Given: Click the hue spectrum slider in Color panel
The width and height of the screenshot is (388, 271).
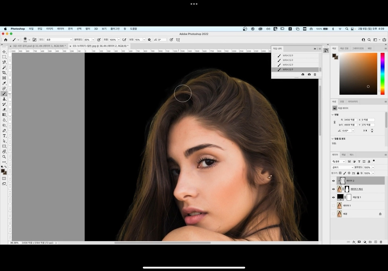Looking at the screenshot, I should (383, 74).
